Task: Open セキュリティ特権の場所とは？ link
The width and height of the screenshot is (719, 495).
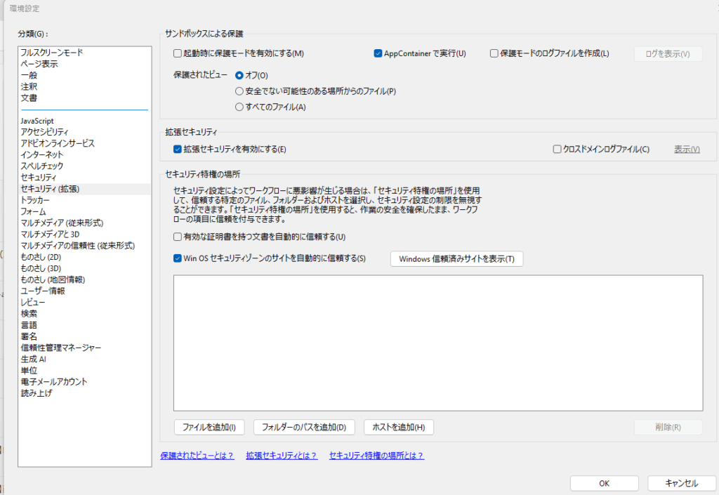Action: (x=376, y=456)
